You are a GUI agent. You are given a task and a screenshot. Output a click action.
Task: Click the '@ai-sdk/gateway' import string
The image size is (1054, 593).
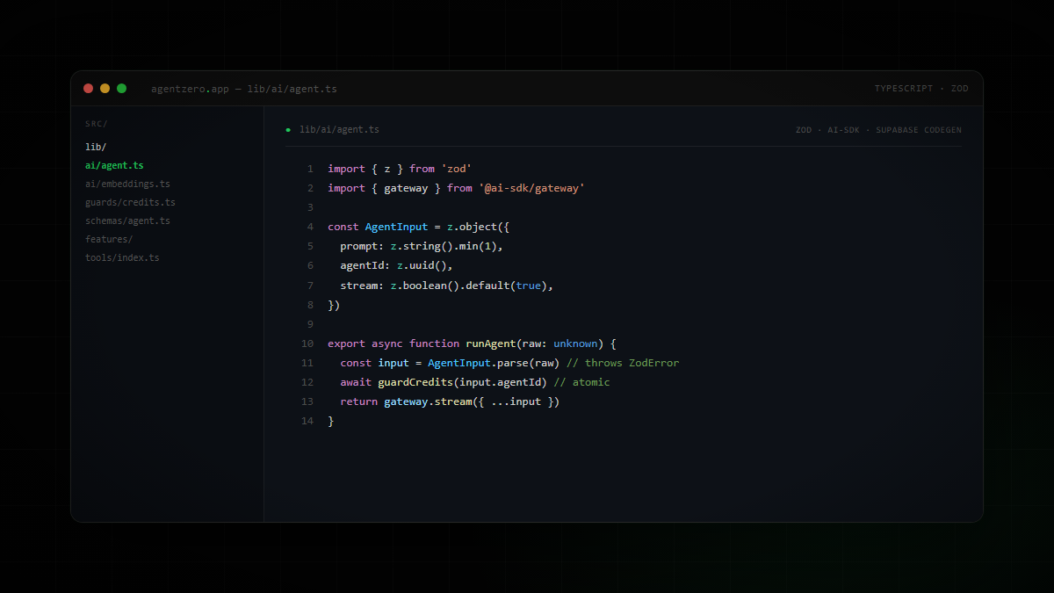click(531, 188)
